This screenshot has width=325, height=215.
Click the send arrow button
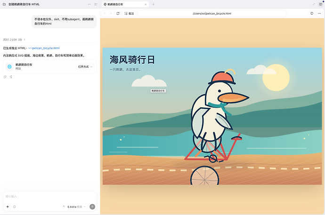pyautogui.click(x=92, y=207)
